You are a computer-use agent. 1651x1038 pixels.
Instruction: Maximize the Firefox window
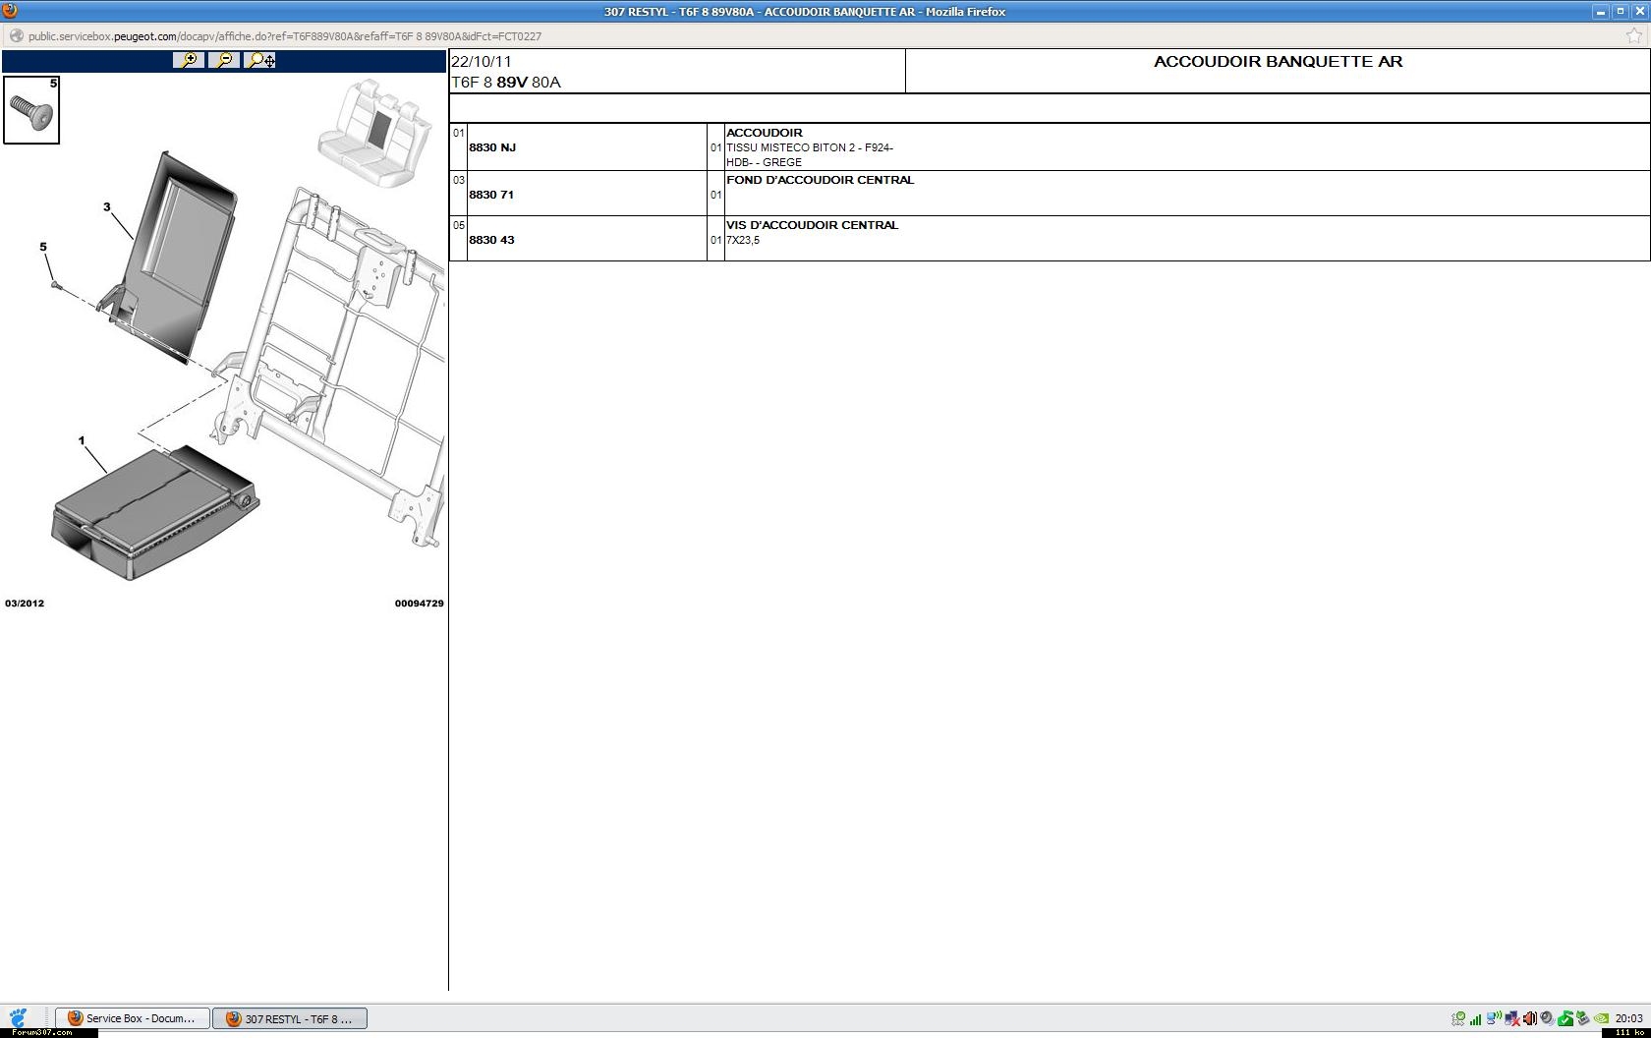pos(1620,12)
